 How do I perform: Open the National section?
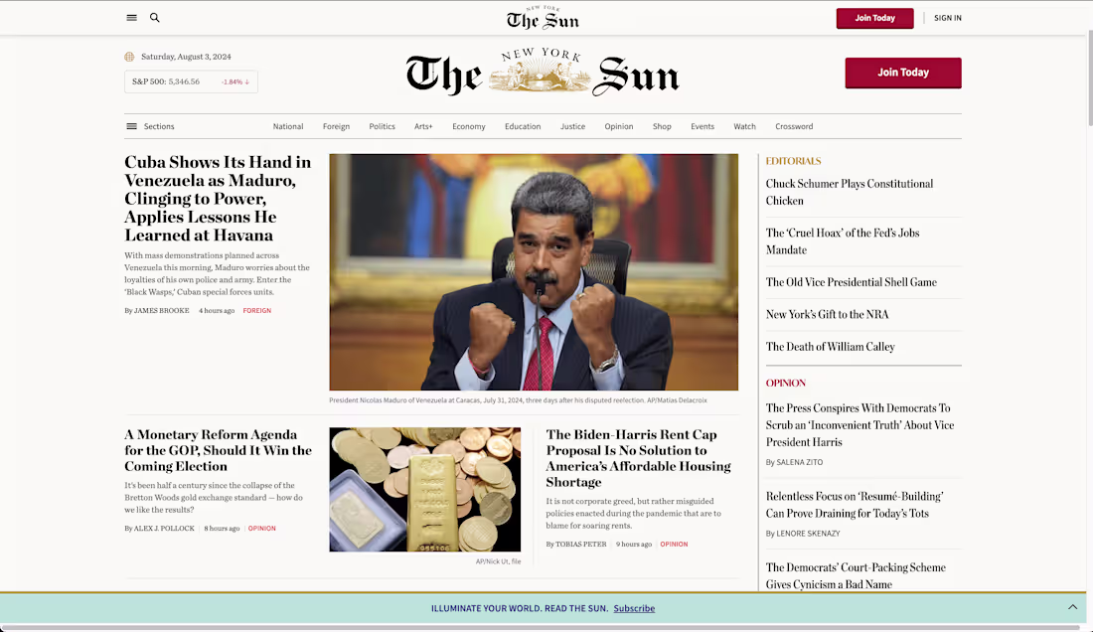[x=287, y=126]
